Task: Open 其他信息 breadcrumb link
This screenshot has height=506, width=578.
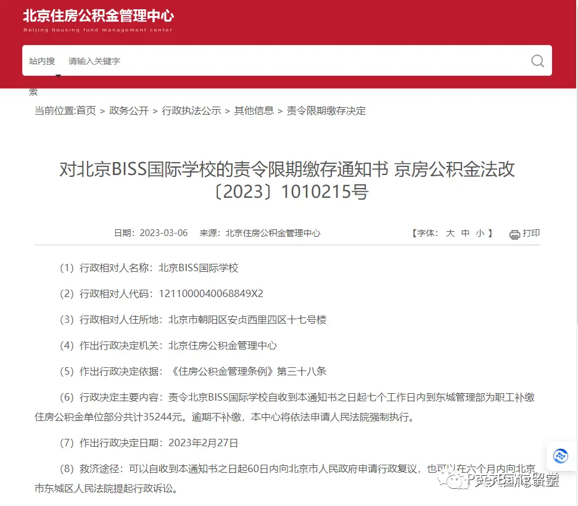Action: pos(254,110)
